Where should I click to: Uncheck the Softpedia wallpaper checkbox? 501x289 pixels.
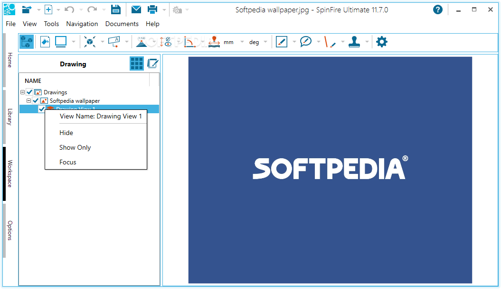click(x=36, y=101)
